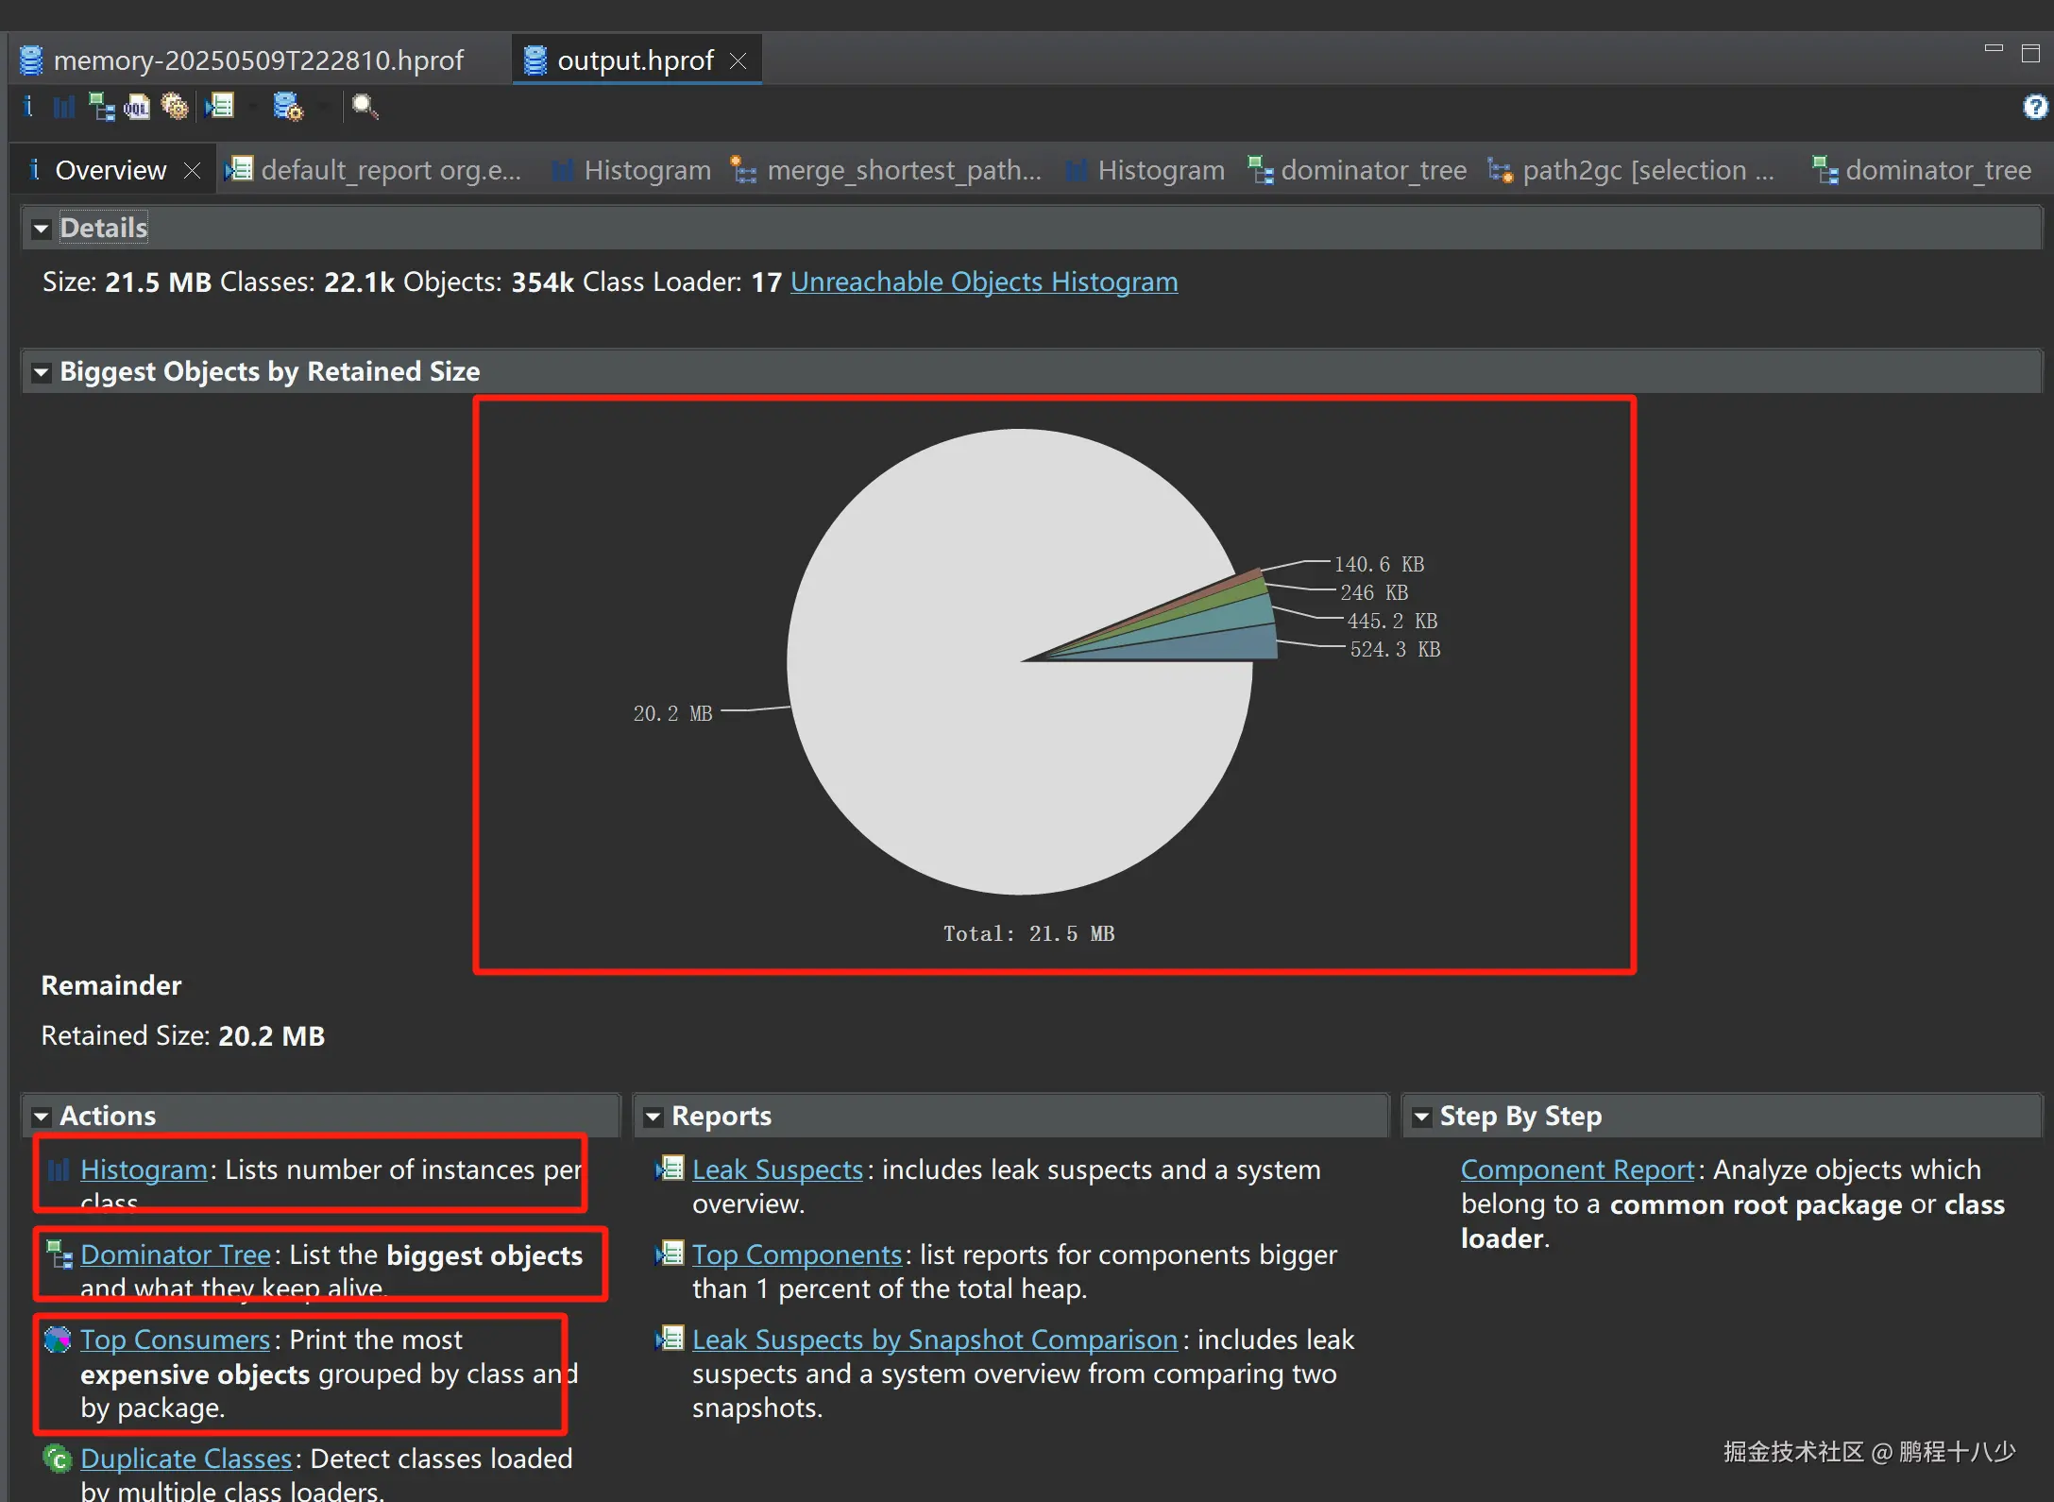Collapse the Step By Step section
Image resolution: width=2054 pixels, height=1502 pixels.
tap(1421, 1117)
